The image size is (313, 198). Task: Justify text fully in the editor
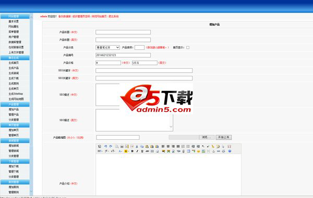click(x=178, y=147)
